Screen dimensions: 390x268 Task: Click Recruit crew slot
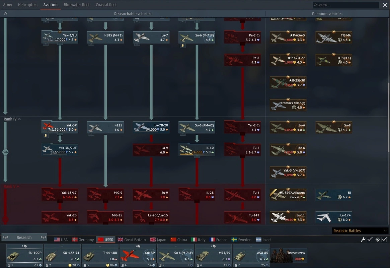tap(289, 256)
